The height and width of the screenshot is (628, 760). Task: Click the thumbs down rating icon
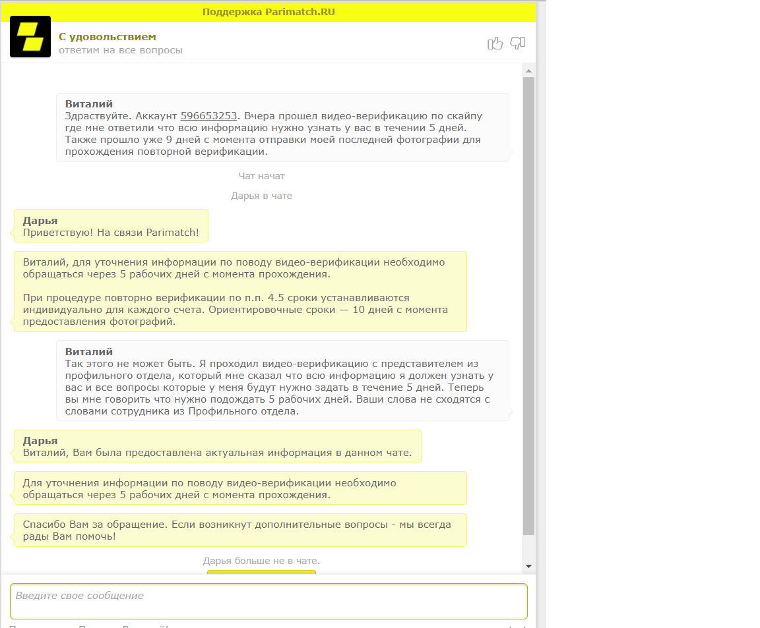click(x=518, y=43)
